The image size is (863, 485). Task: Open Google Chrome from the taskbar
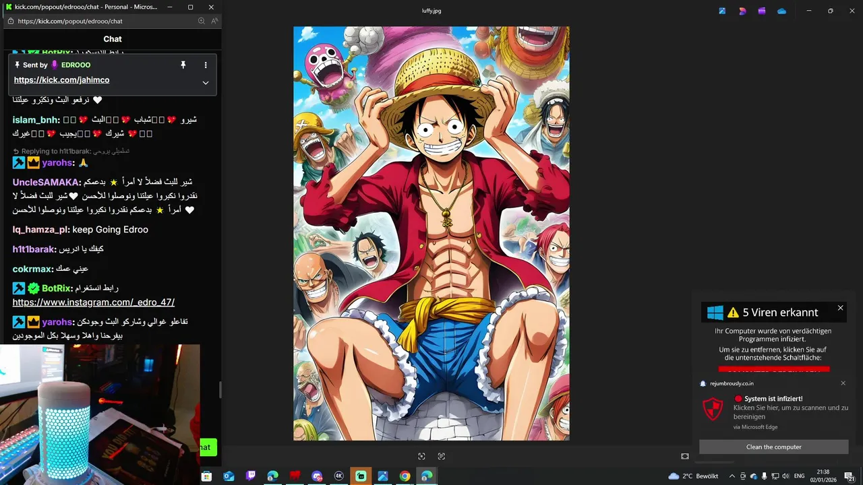[405, 476]
